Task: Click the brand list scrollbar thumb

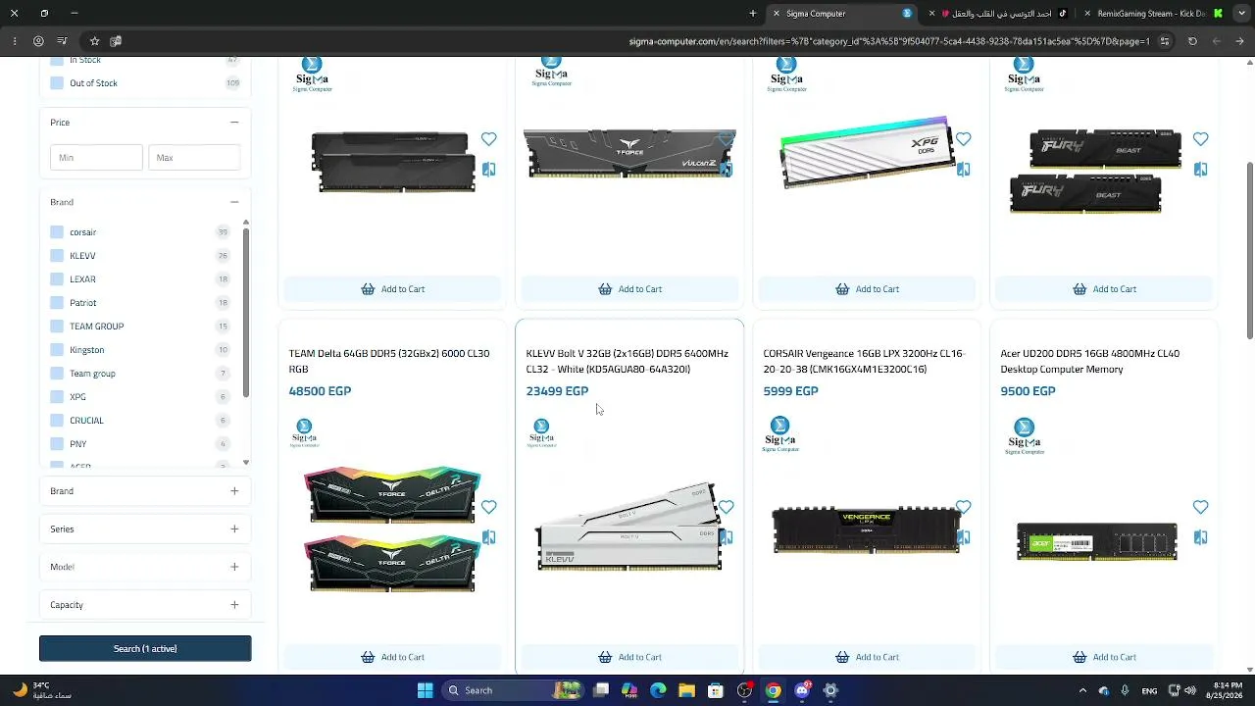Action: click(x=245, y=312)
